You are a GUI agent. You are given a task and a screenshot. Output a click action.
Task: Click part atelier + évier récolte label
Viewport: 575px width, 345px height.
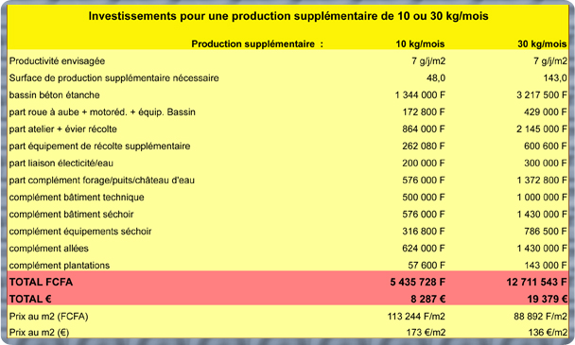[62, 129]
